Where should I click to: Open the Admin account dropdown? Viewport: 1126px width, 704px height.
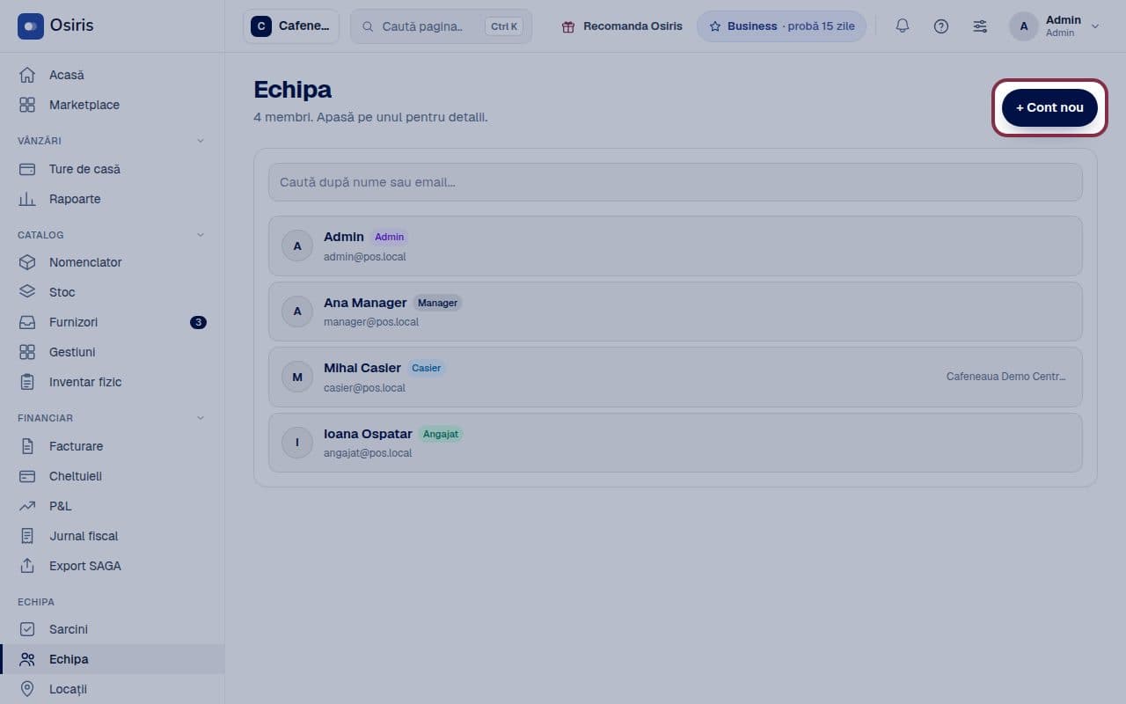[x=1055, y=26]
